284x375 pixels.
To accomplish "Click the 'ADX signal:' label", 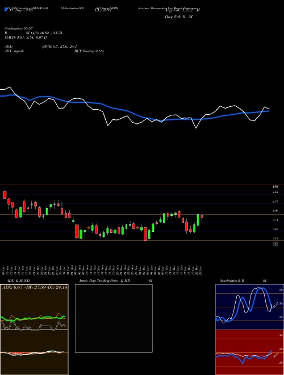I will point(14,51).
